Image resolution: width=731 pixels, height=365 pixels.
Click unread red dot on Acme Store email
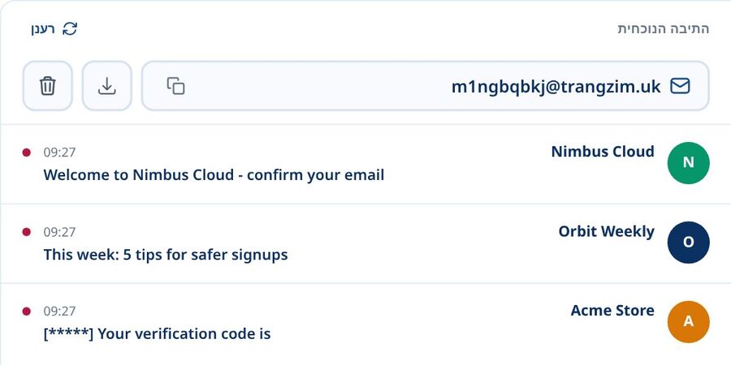click(x=27, y=311)
